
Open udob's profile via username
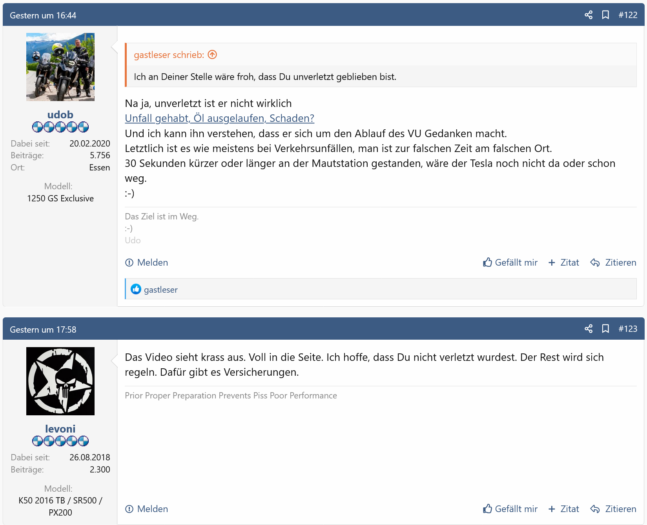60,115
